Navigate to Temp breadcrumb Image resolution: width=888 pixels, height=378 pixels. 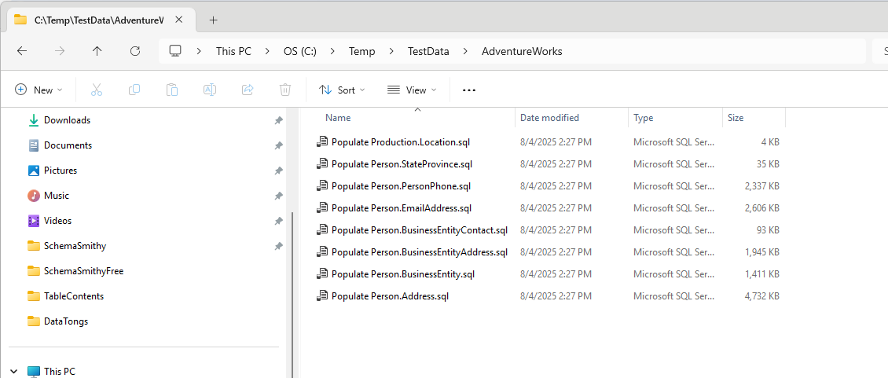(x=362, y=51)
